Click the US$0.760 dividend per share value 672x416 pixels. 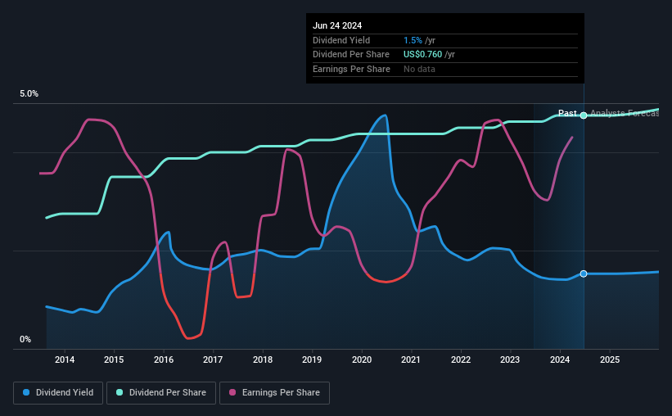(x=422, y=55)
